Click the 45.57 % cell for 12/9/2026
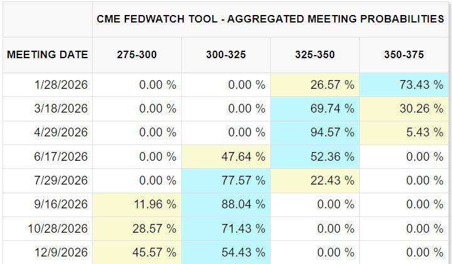The image size is (452, 264). (x=137, y=252)
